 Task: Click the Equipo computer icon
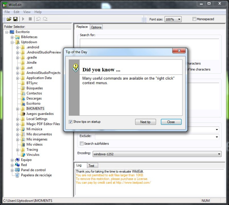(17, 160)
